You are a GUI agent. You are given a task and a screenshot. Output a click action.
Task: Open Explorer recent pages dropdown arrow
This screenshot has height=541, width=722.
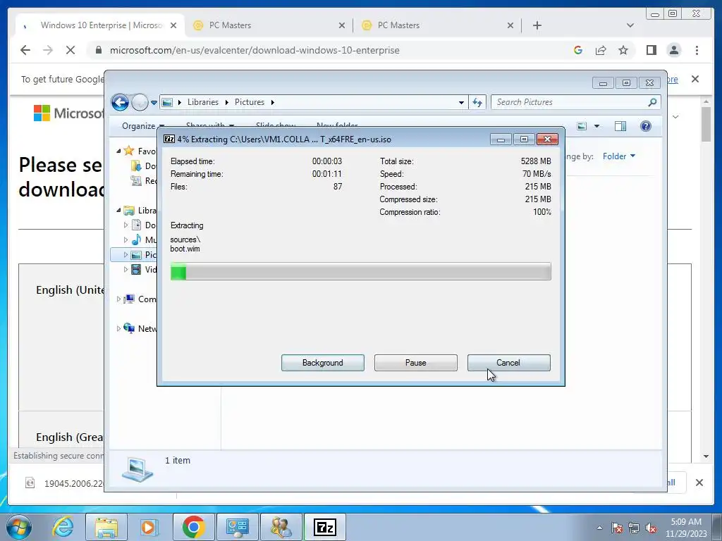point(154,103)
